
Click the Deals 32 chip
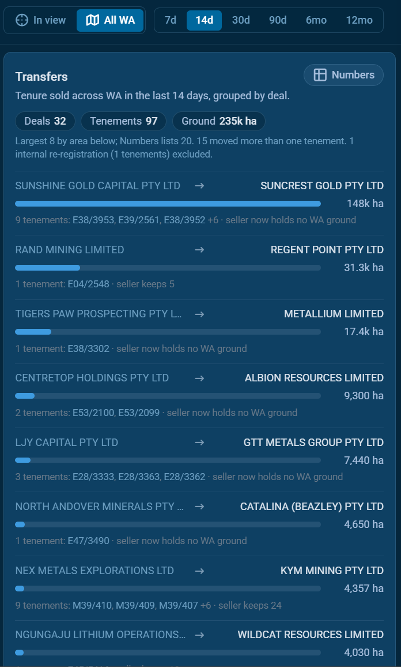(45, 121)
